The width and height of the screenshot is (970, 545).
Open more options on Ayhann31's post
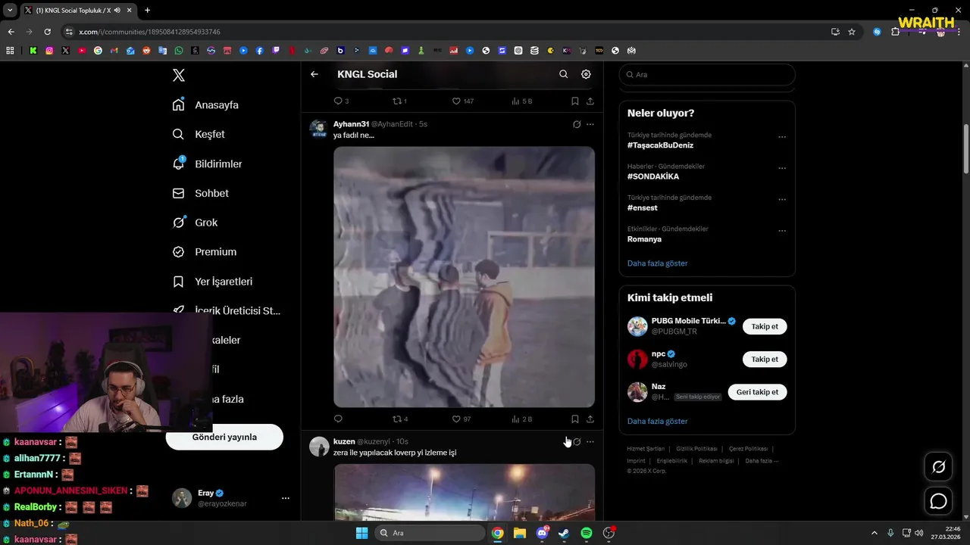tap(590, 124)
